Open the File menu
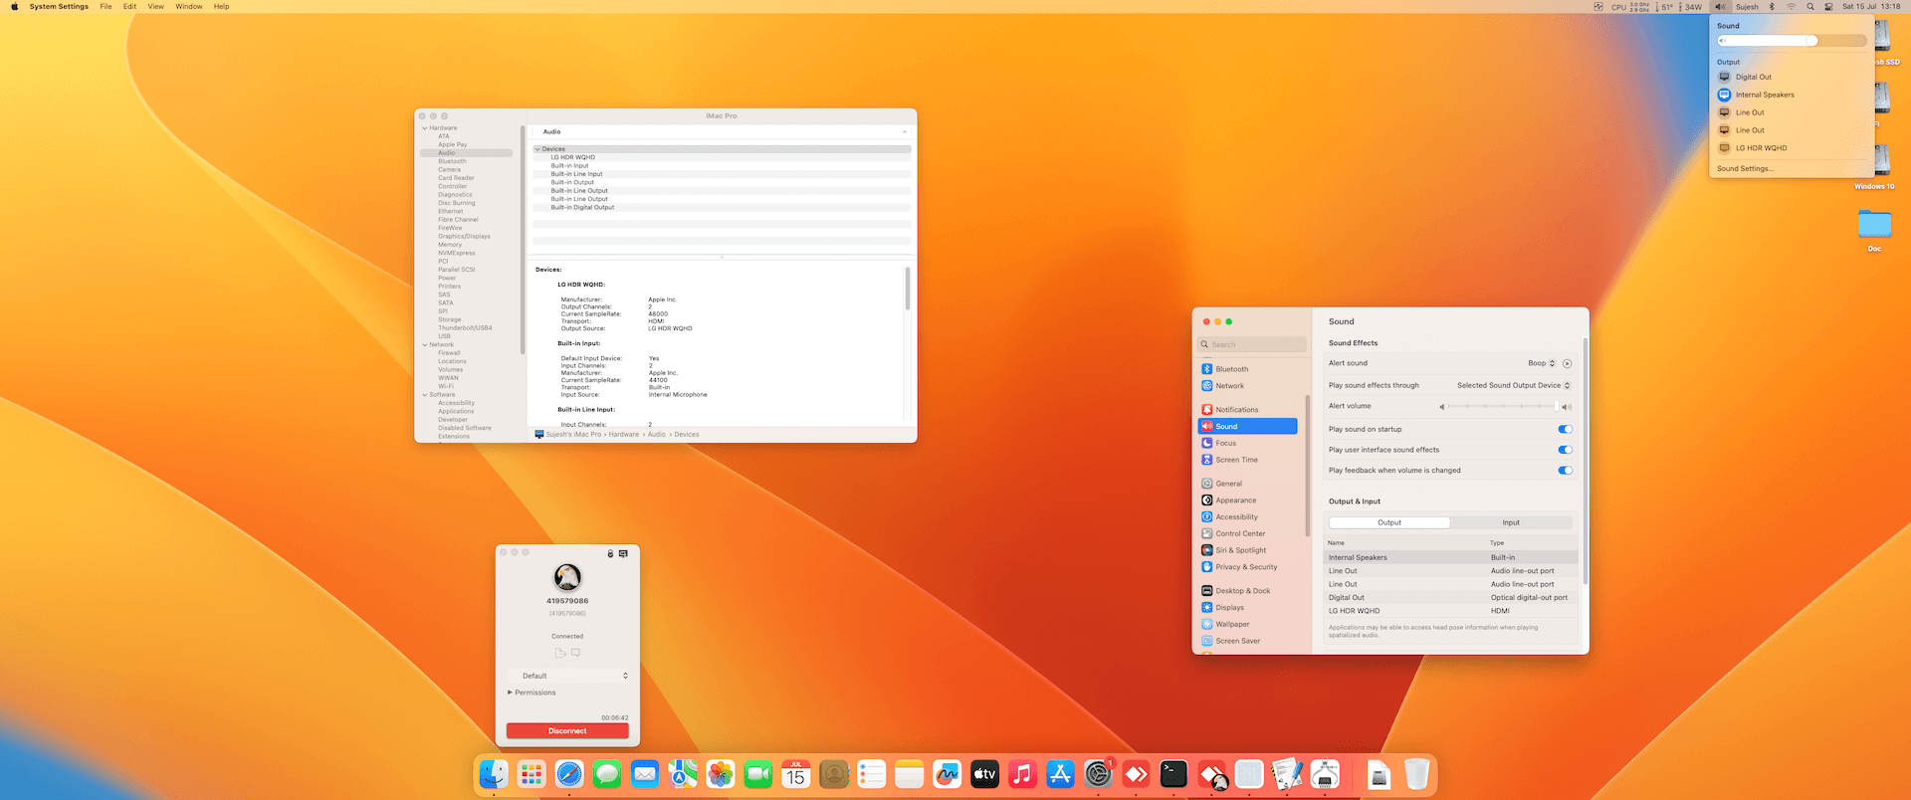 pyautogui.click(x=106, y=6)
